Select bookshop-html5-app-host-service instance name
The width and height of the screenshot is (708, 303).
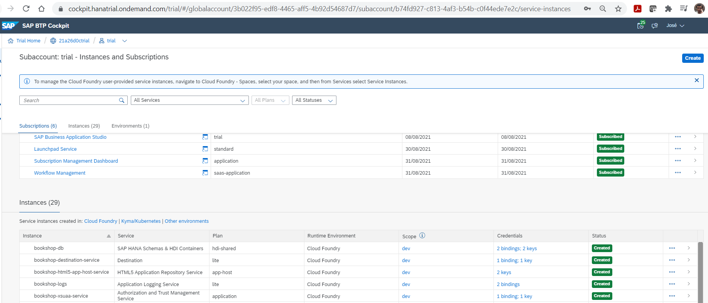click(x=71, y=272)
